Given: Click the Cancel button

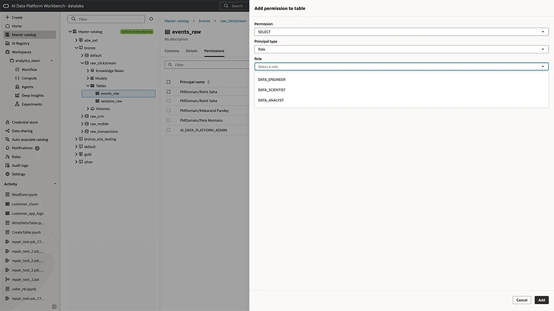Looking at the screenshot, I should (521, 300).
